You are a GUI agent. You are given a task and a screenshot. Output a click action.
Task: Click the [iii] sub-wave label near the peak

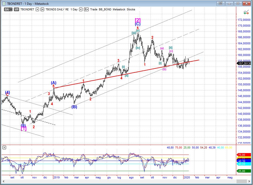[x=134, y=33]
